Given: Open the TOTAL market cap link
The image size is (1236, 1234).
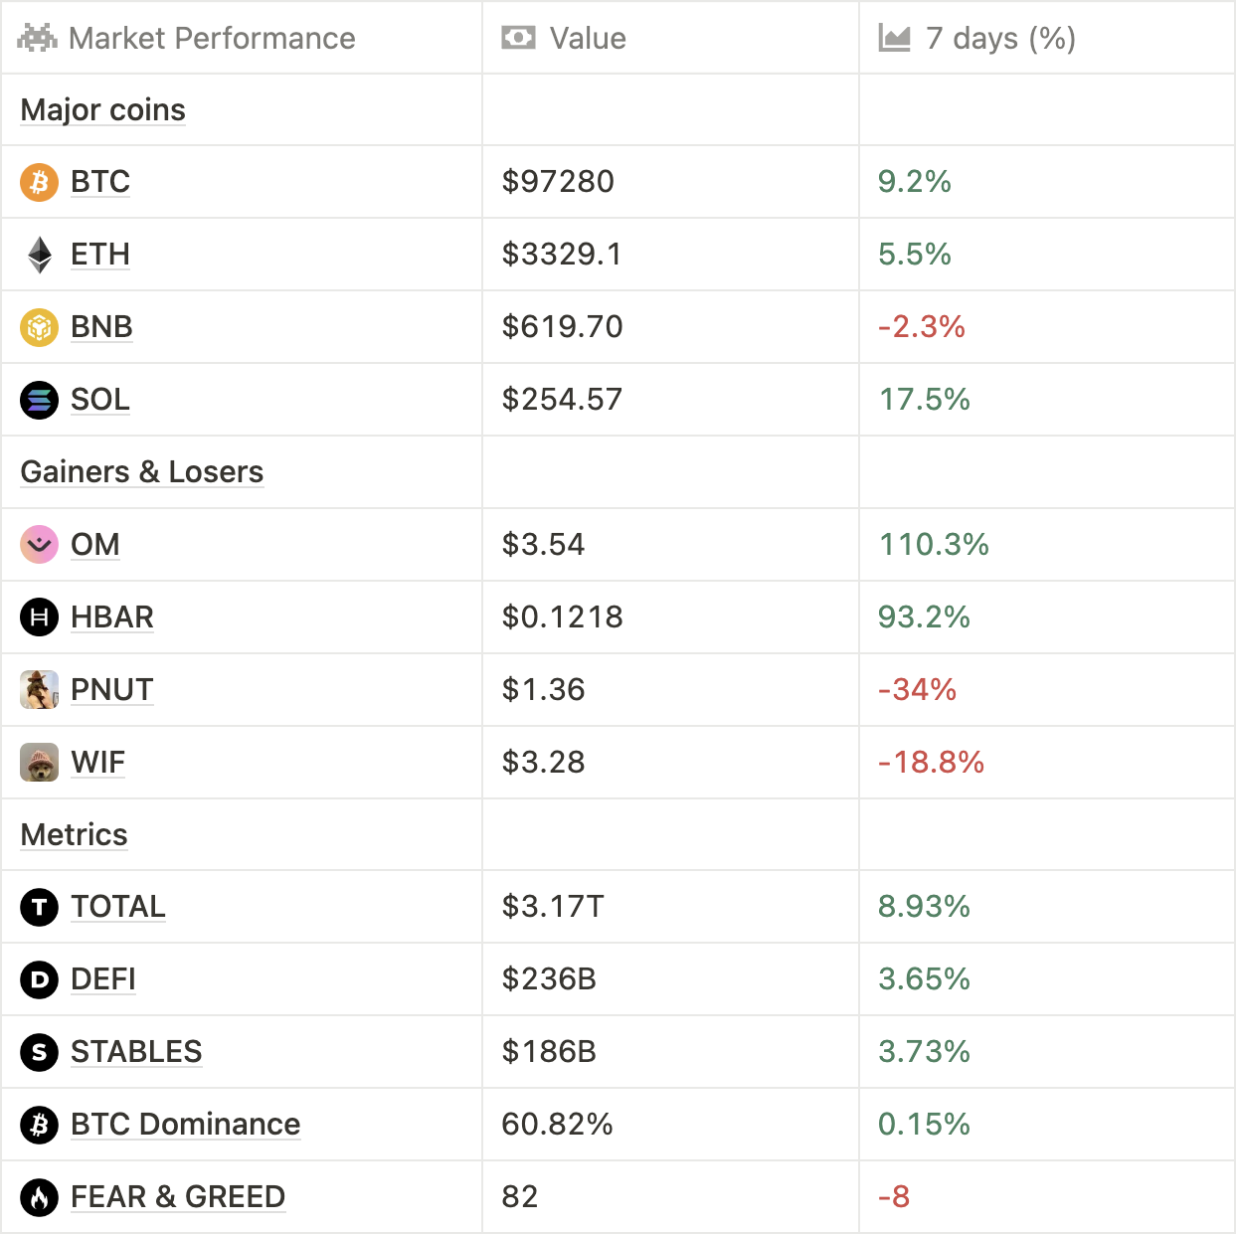Looking at the screenshot, I should coord(118,907).
